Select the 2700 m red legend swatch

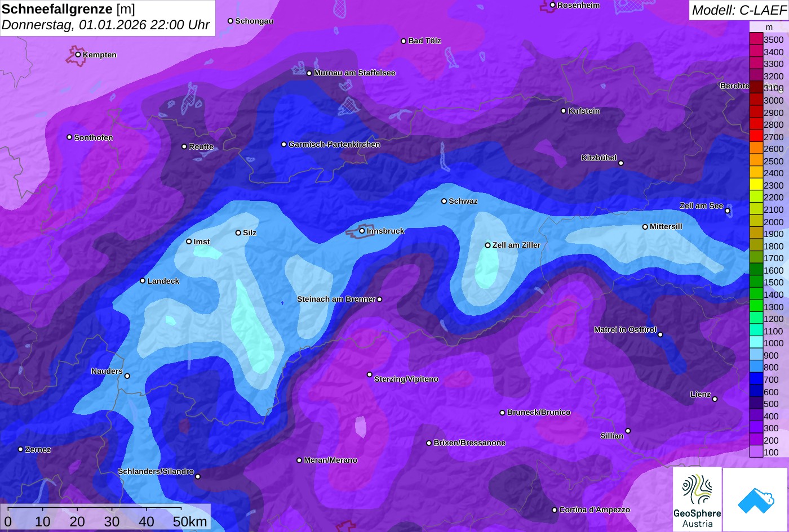[x=756, y=137]
